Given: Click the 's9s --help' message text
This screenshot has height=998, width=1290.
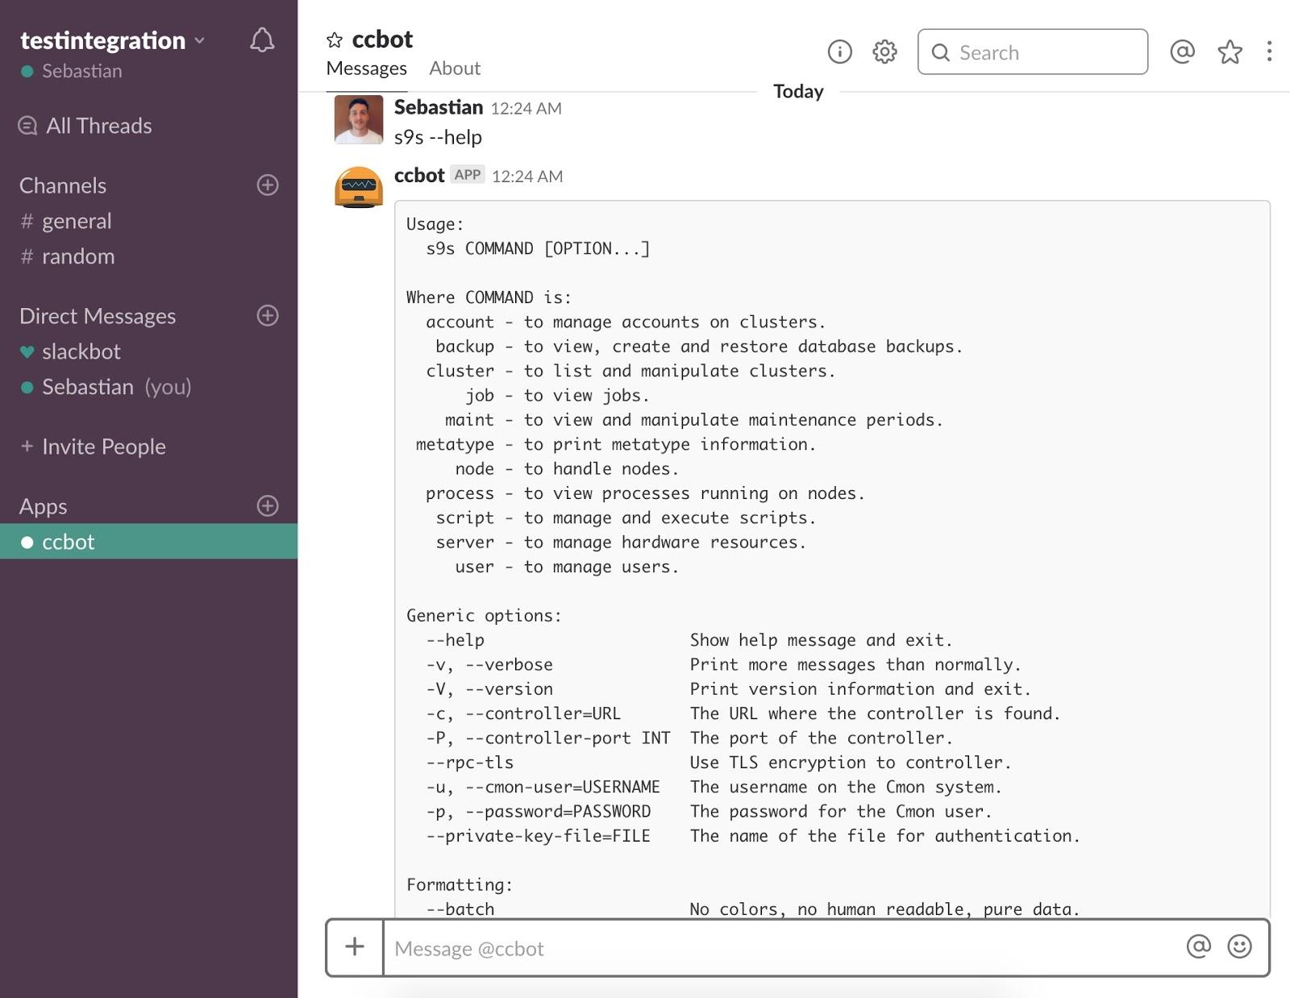Looking at the screenshot, I should click(x=438, y=137).
